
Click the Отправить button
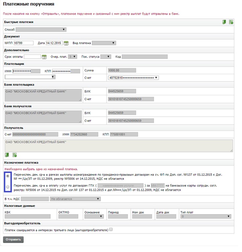pyautogui.click(x=13, y=240)
